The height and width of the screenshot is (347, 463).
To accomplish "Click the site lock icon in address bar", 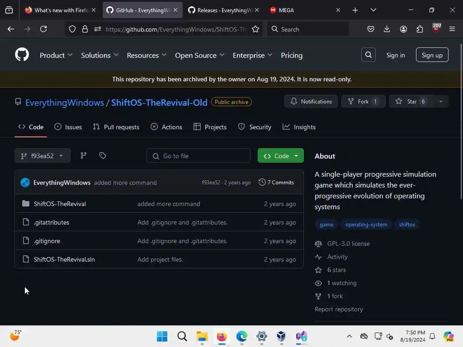I will [x=85, y=29].
